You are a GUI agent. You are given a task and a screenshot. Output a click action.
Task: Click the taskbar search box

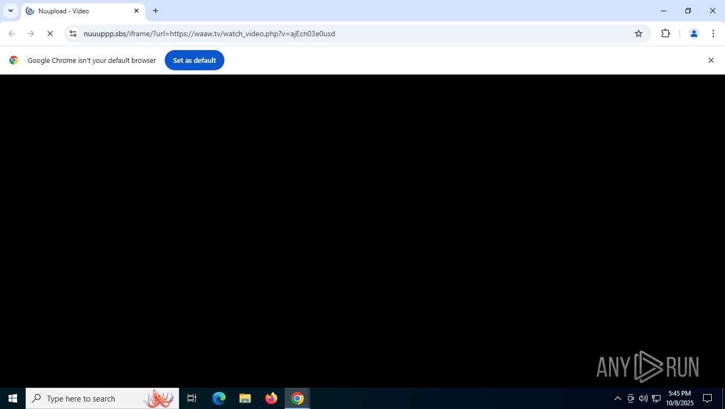pyautogui.click(x=102, y=398)
